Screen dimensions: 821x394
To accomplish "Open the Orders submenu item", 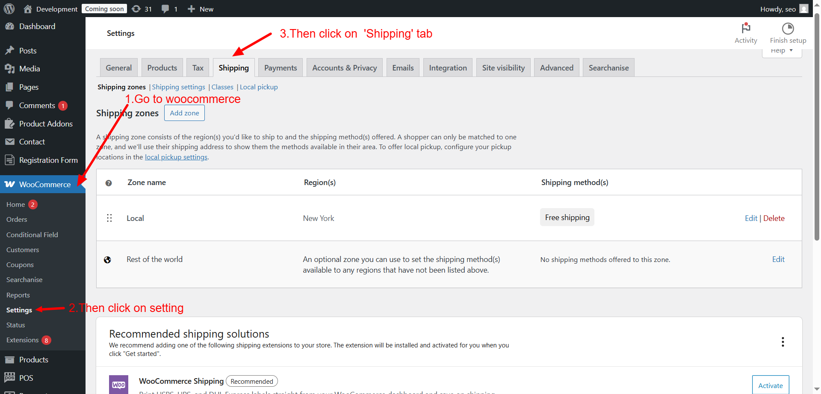I will pos(17,219).
